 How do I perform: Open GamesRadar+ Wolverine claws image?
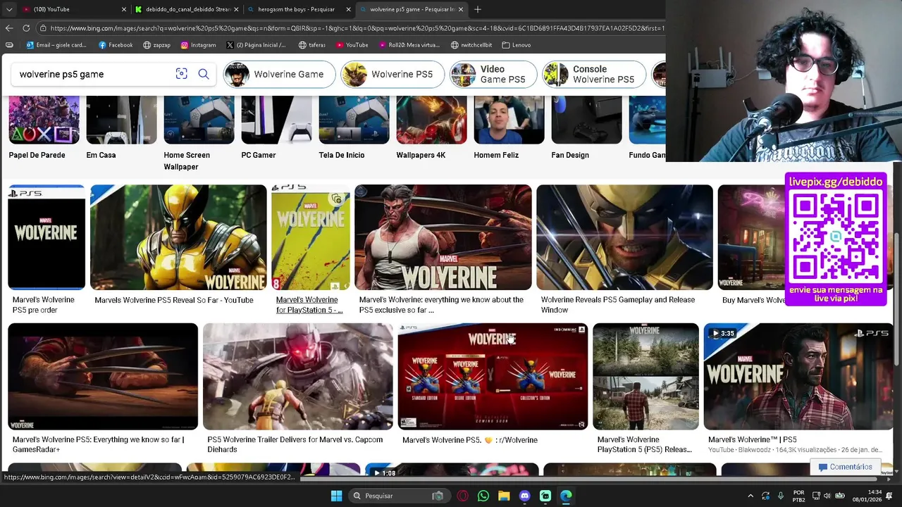click(x=103, y=377)
